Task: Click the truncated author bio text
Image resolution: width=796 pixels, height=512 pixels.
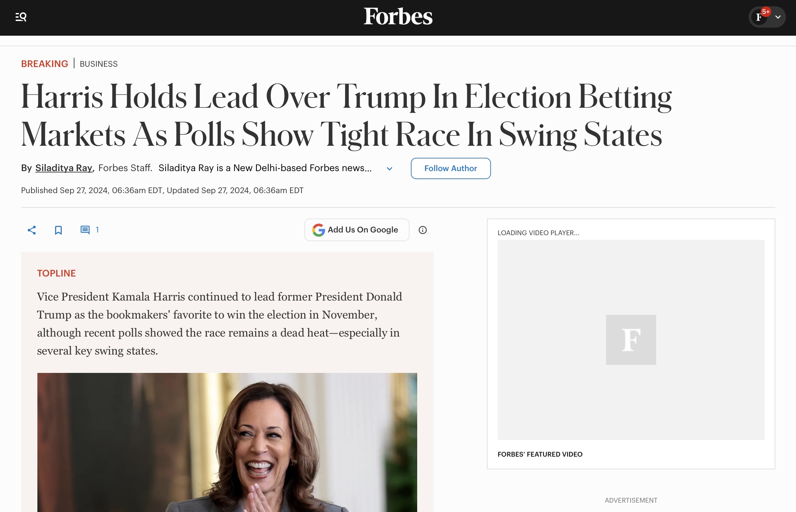Action: 265,168
